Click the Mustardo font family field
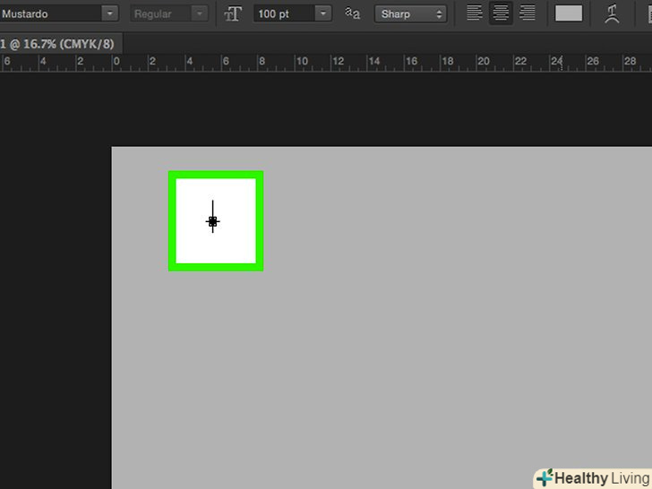The height and width of the screenshot is (489, 652). 49,13
